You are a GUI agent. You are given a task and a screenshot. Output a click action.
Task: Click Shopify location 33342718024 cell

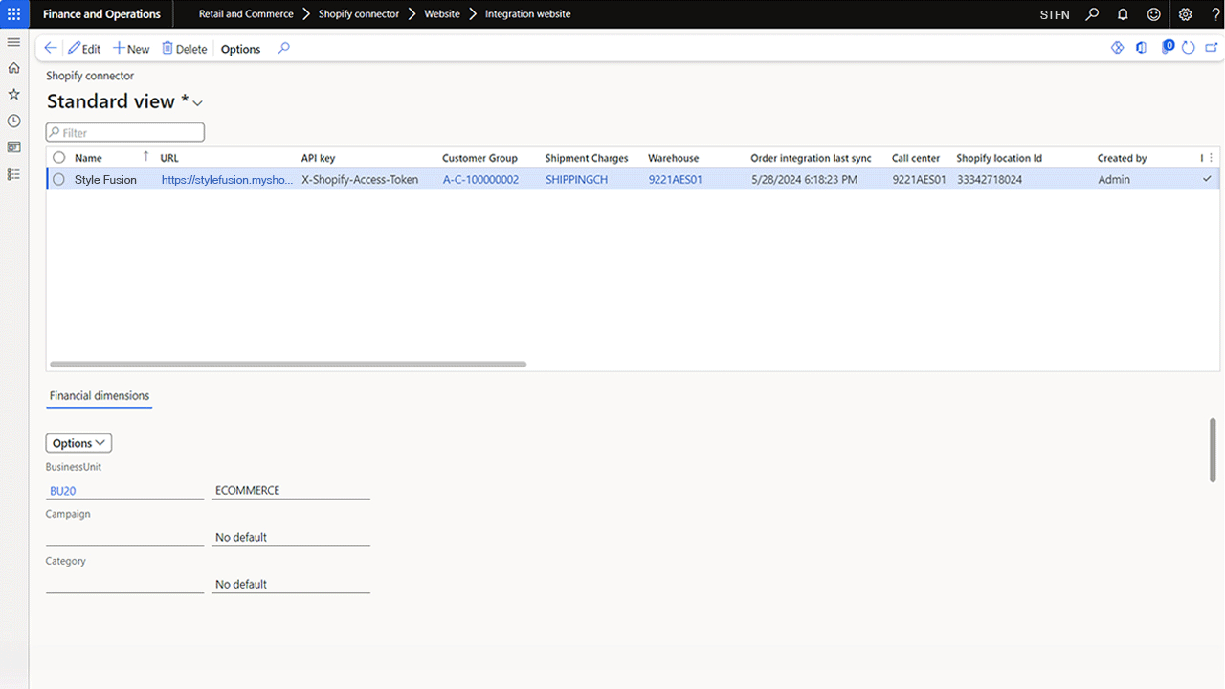point(989,179)
